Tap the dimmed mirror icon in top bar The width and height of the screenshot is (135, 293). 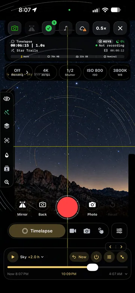pyautogui.click(x=31, y=28)
